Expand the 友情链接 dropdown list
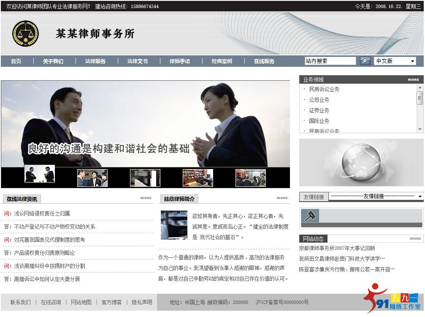 coord(375,196)
